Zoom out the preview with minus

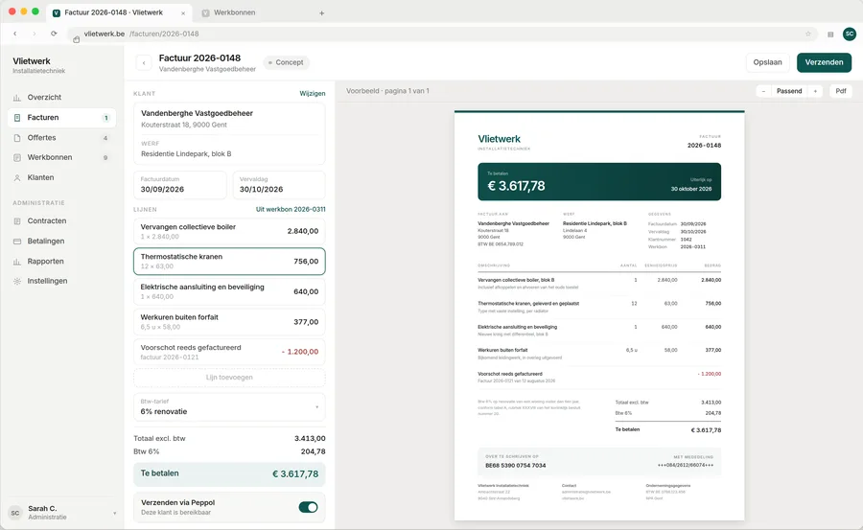(x=763, y=91)
